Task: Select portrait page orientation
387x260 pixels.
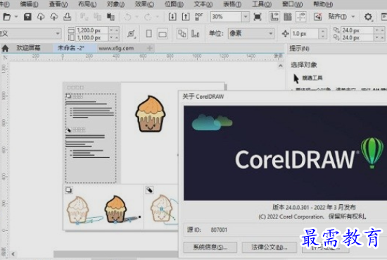Action: point(149,34)
